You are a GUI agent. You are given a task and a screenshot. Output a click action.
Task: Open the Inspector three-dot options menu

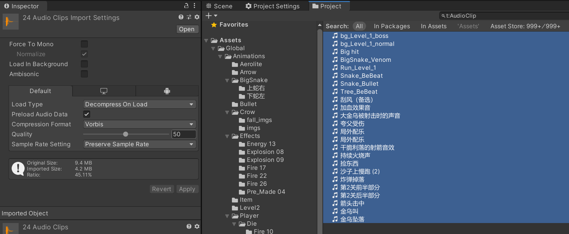point(195,6)
